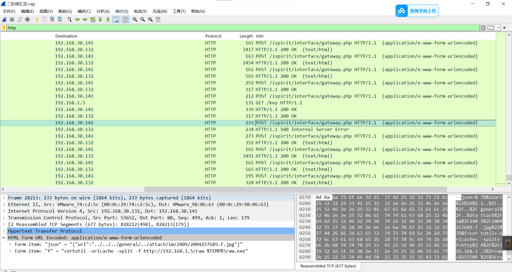
Task: Sort packets by Protocol column
Action: pos(221,36)
